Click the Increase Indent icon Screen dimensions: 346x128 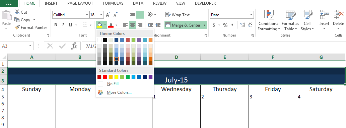[157, 25]
